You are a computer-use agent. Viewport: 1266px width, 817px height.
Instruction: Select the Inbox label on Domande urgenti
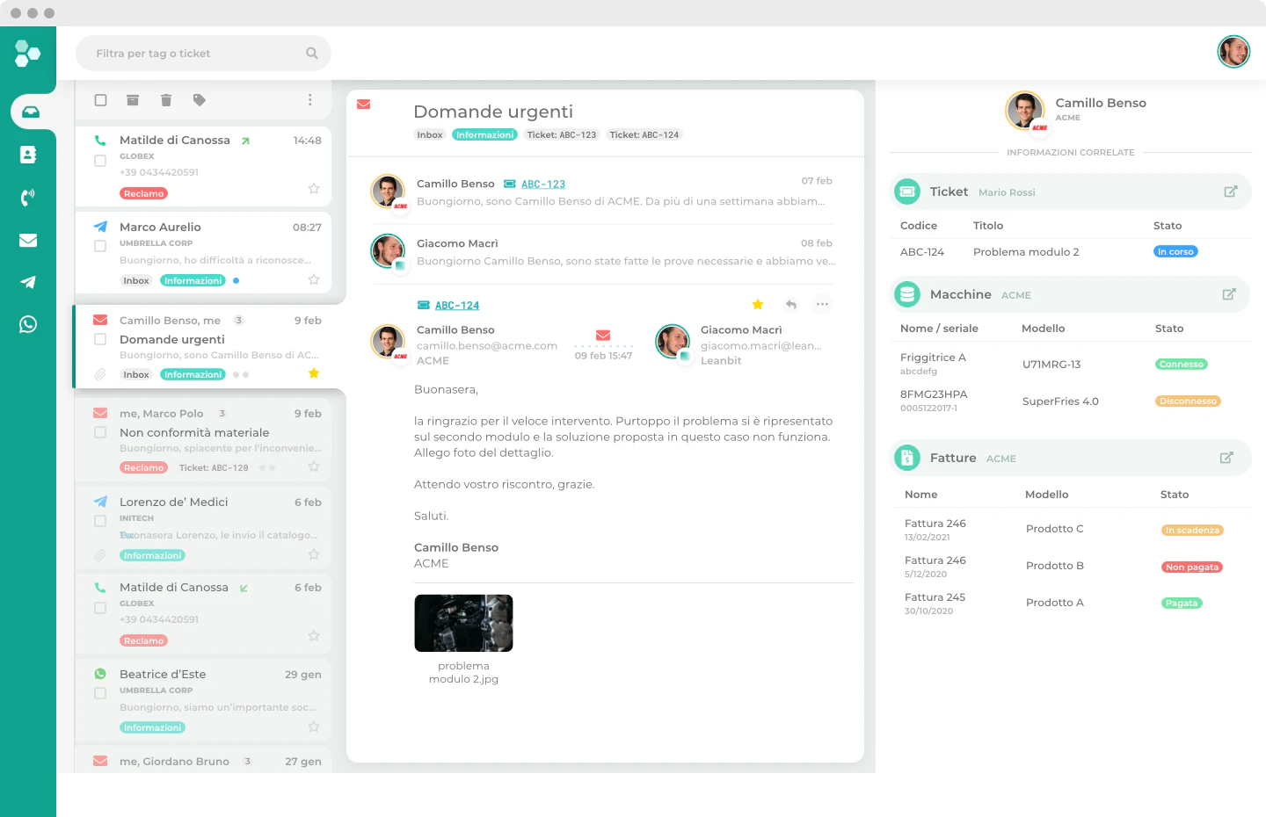point(430,134)
